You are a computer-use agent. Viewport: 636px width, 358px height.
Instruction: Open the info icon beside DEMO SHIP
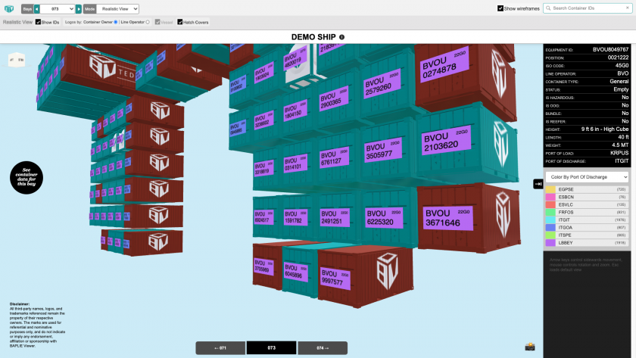click(341, 37)
